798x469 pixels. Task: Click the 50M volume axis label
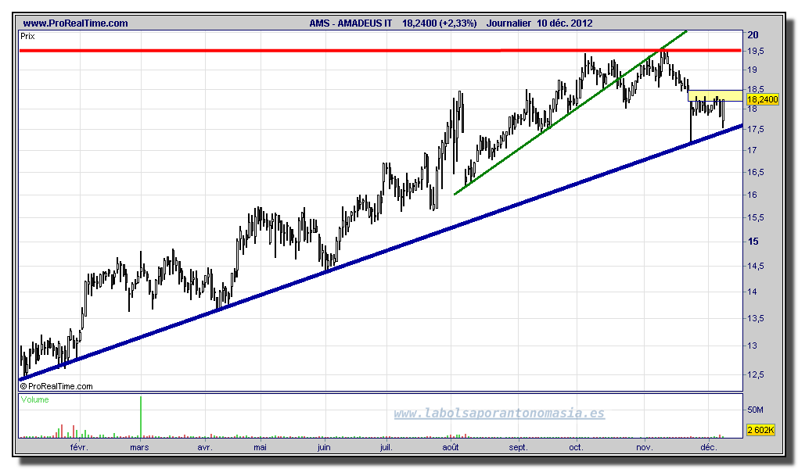point(755,410)
